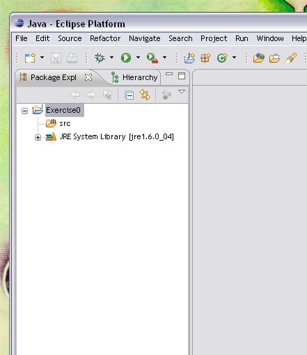This screenshot has height=355, width=307.
Task: Open the Debug configurations dropdown arrow
Action: click(111, 57)
